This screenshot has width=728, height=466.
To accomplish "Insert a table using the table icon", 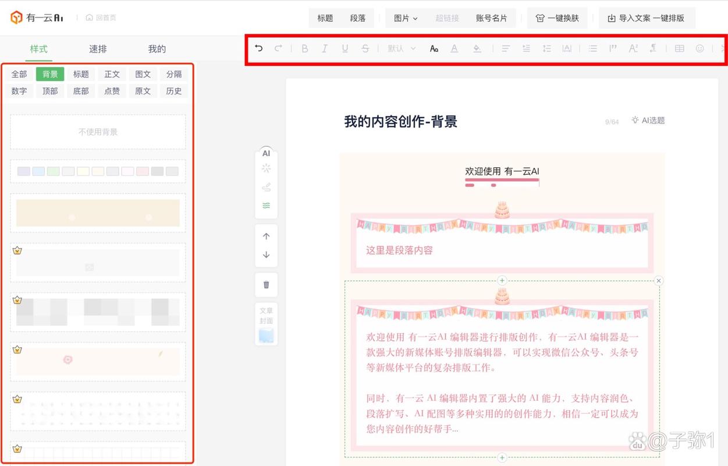I will coord(679,48).
